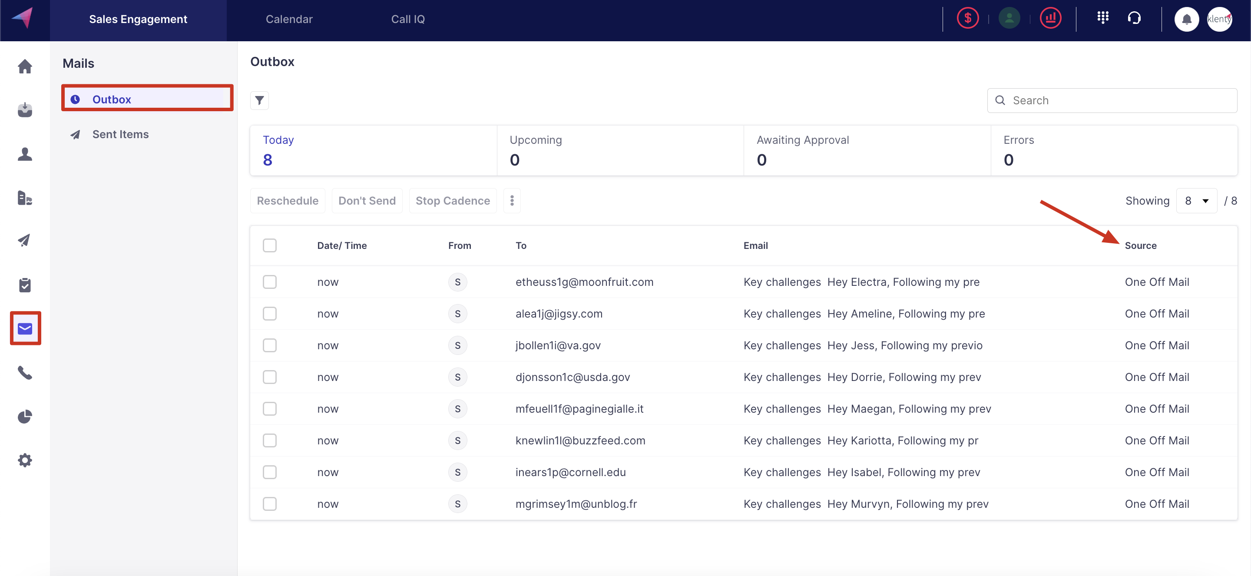Open Sent Items in Mails menu
1251x576 pixels.
tap(120, 135)
